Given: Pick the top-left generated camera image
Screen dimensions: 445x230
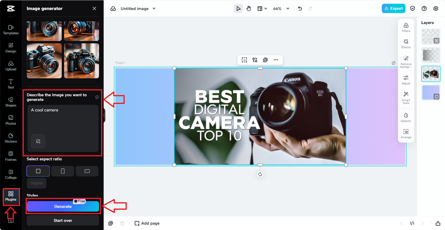Looking at the screenshot, I should (x=44, y=31).
